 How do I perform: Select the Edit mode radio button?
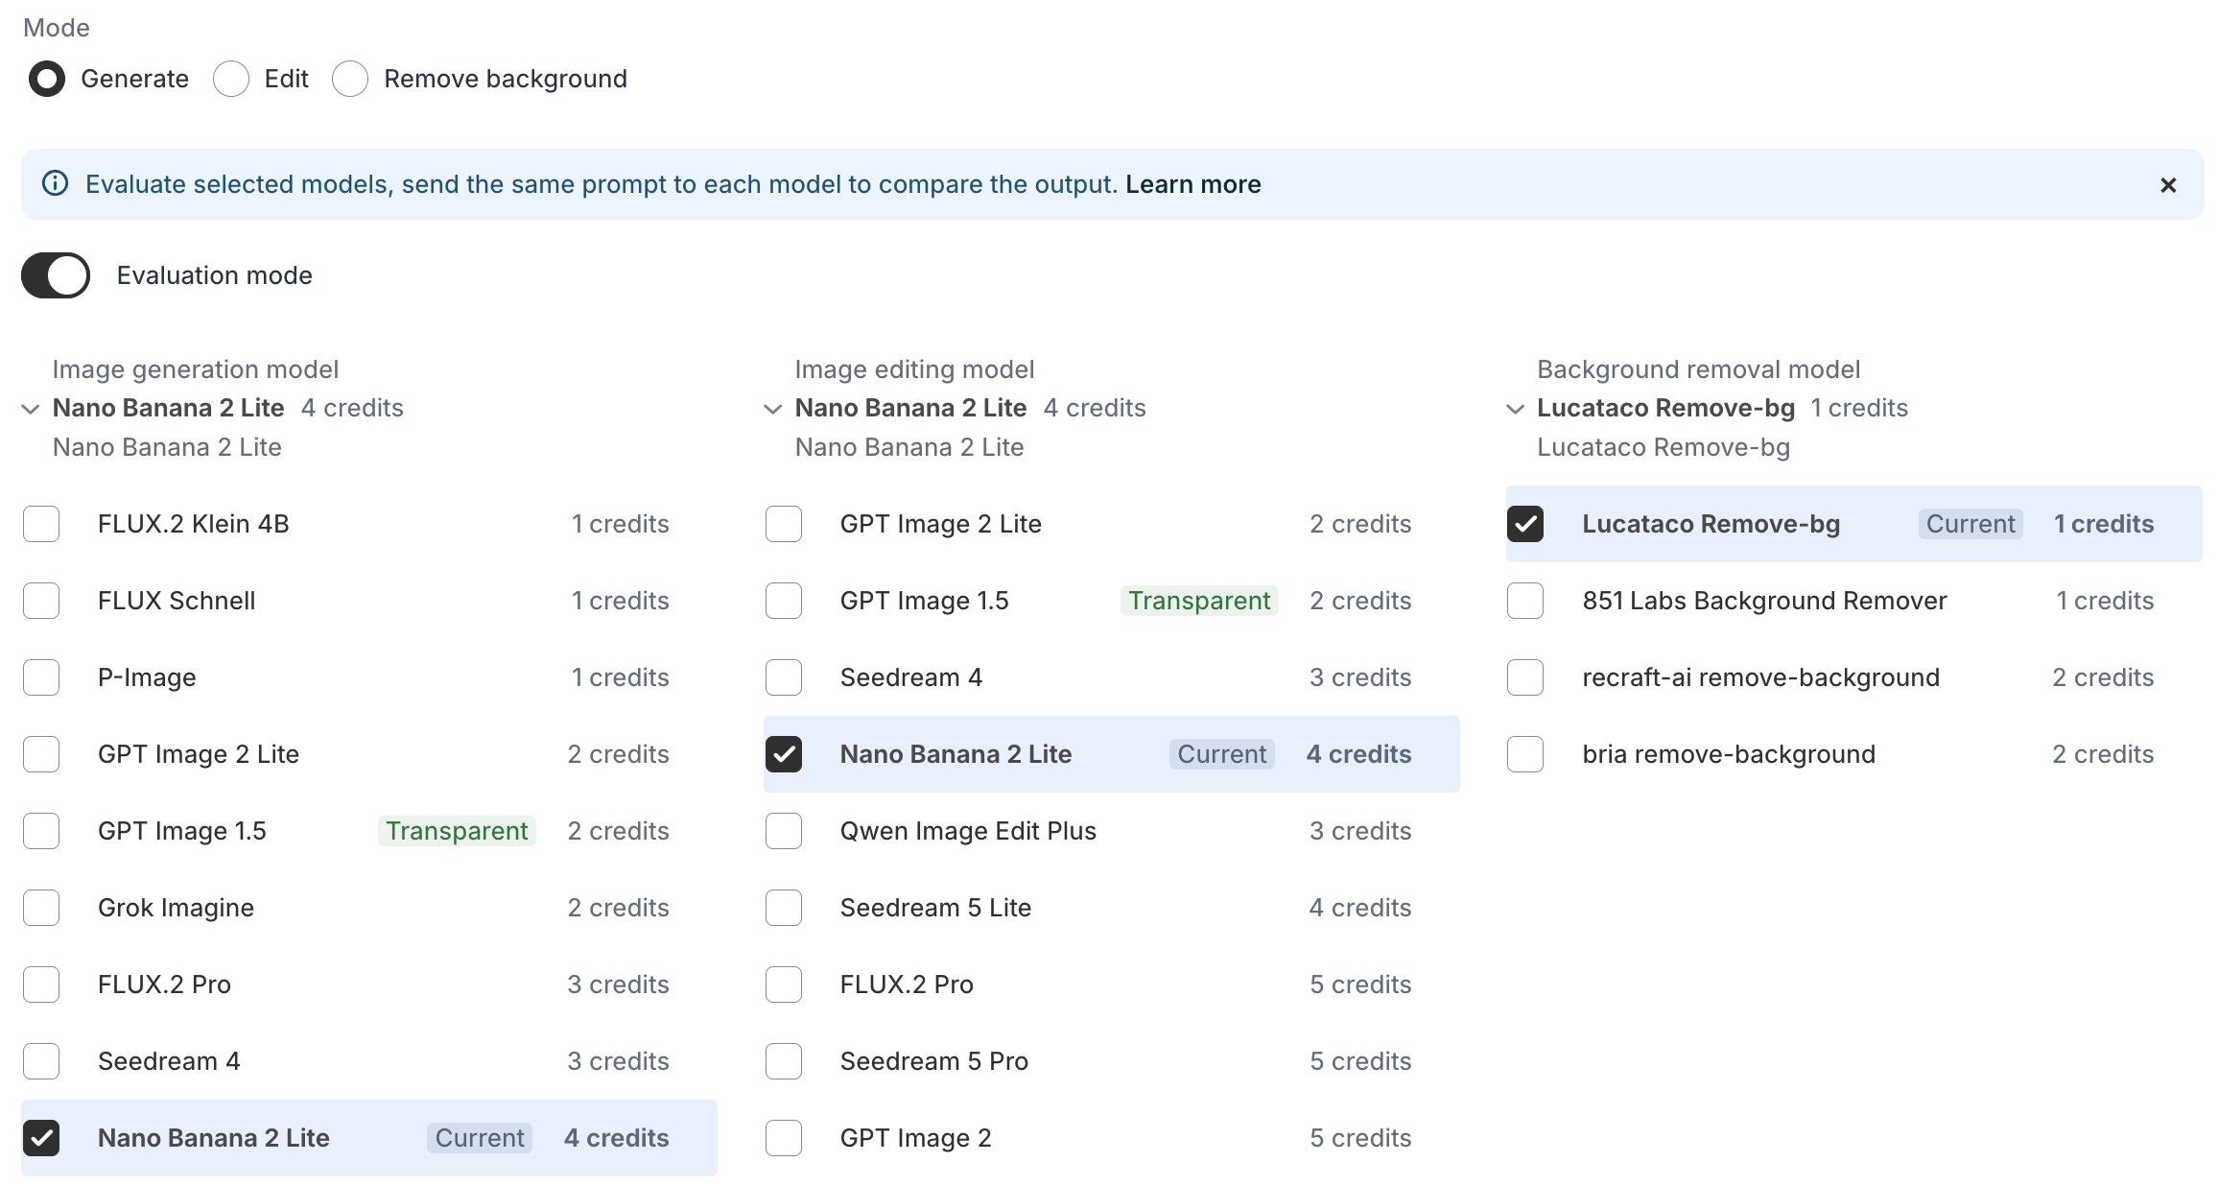(x=231, y=79)
